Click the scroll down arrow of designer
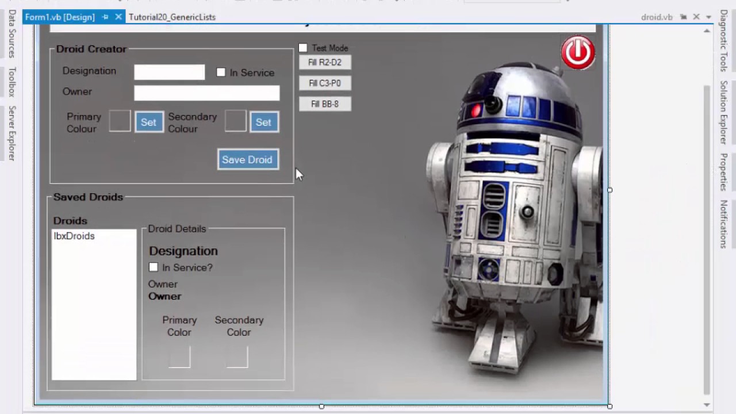736x414 pixels. tap(707, 405)
